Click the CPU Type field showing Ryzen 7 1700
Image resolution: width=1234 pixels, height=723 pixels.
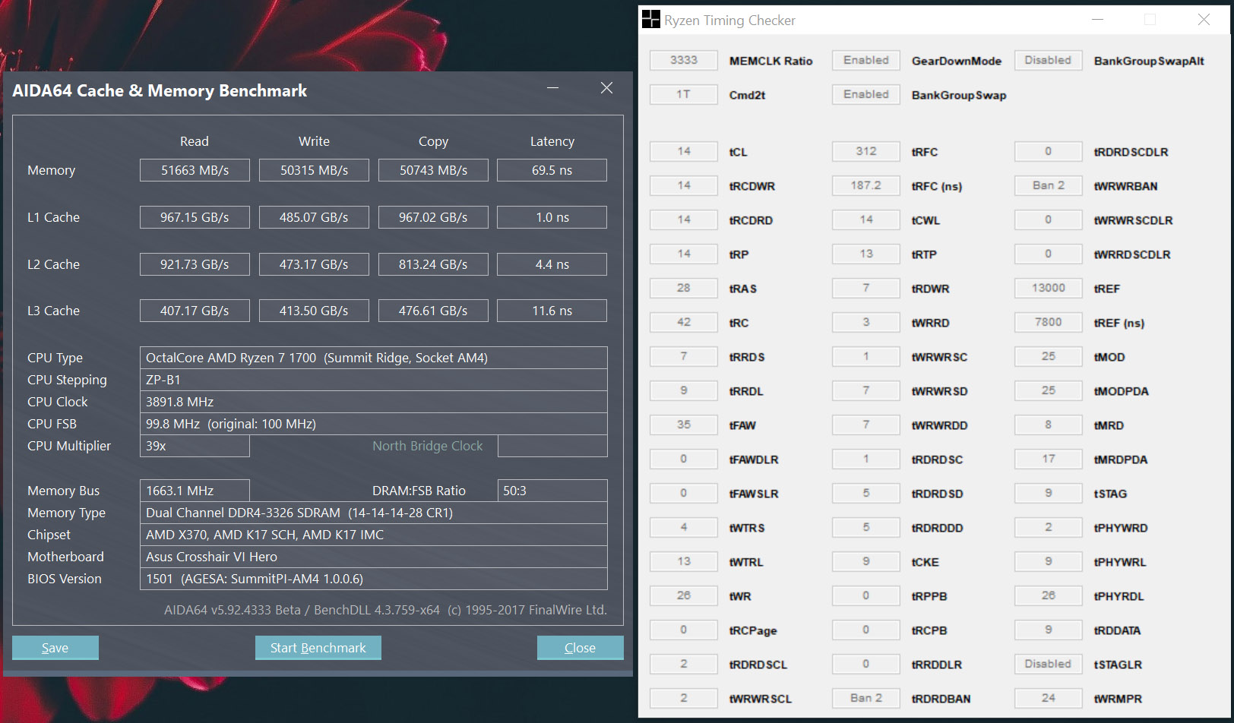(x=374, y=358)
